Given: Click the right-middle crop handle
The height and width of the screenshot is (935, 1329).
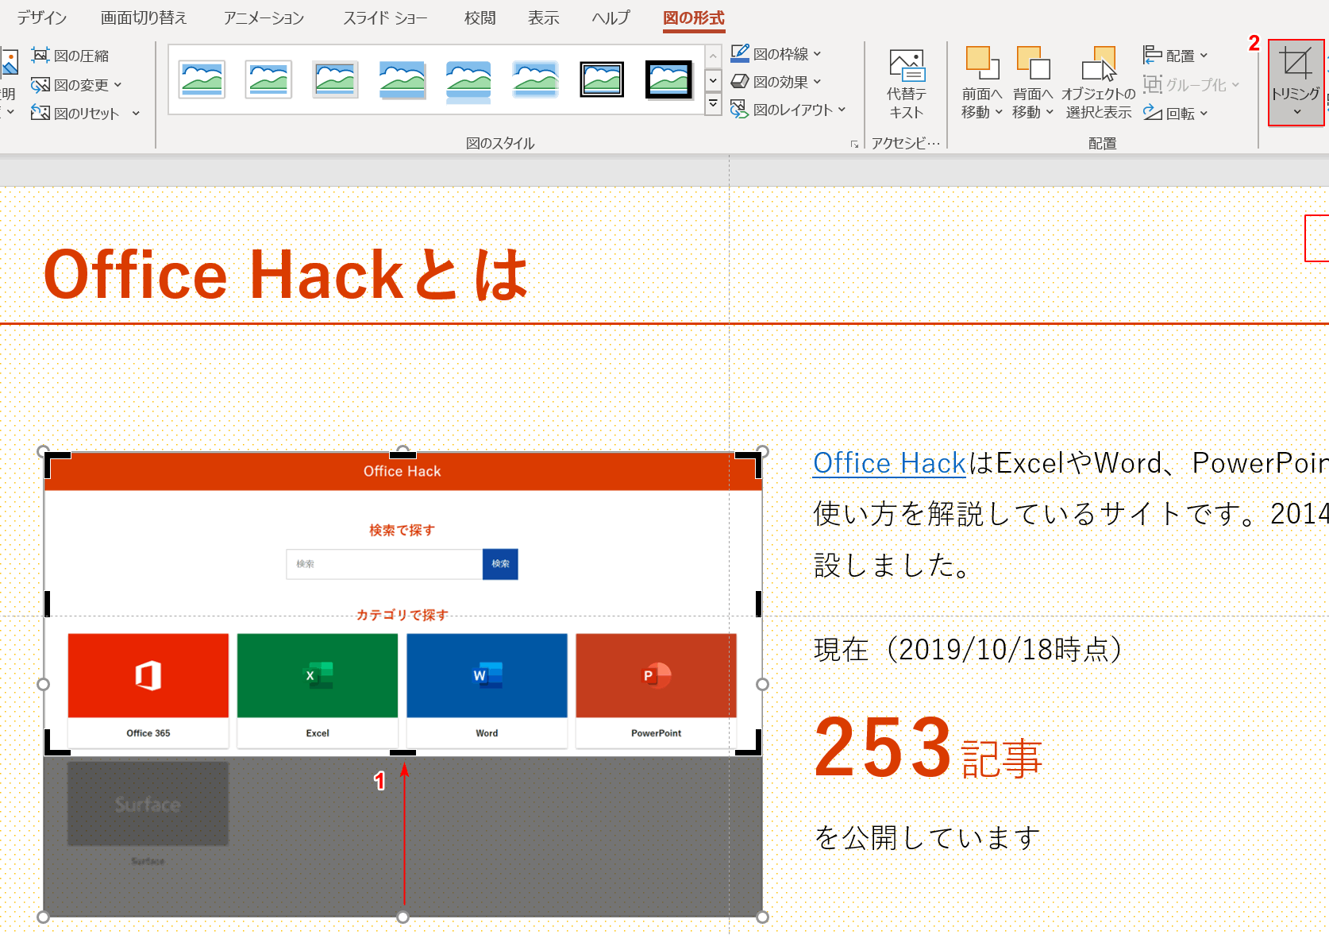Looking at the screenshot, I should 758,604.
